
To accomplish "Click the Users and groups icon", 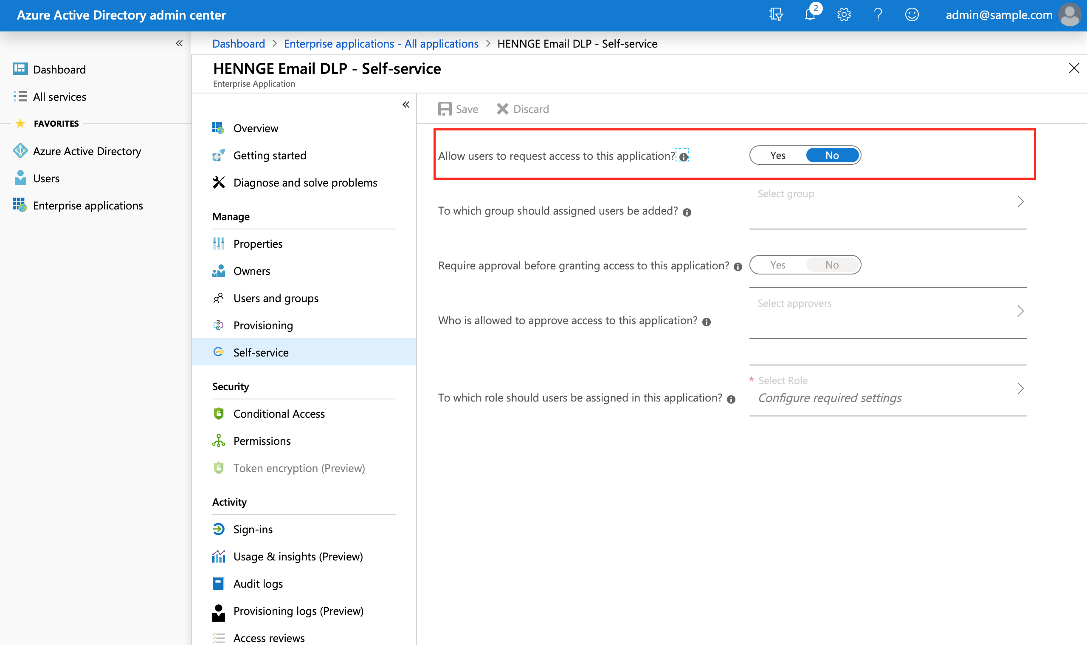I will (218, 298).
